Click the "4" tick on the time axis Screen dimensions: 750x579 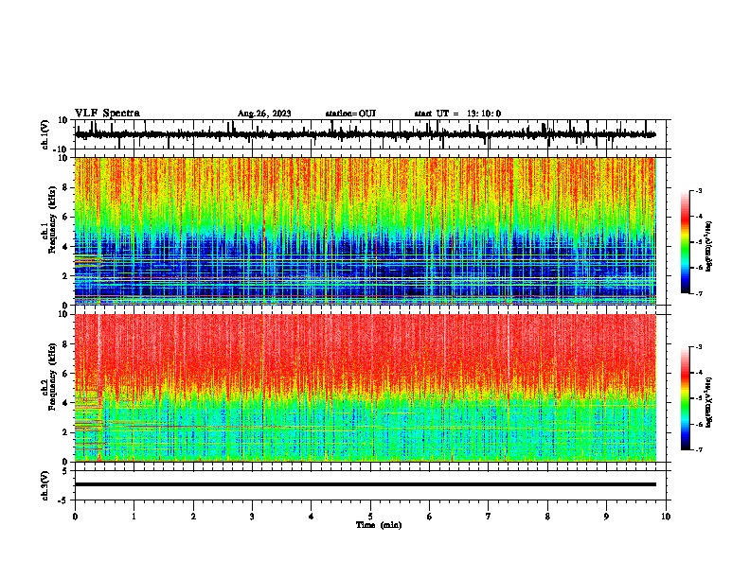[311, 517]
